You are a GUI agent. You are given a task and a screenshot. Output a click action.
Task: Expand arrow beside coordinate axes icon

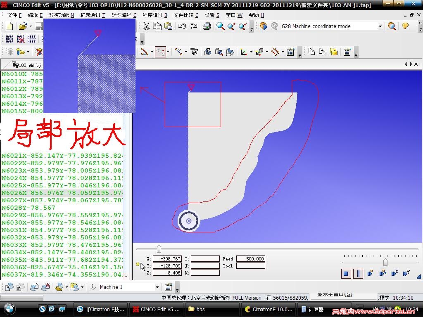click(x=251, y=52)
